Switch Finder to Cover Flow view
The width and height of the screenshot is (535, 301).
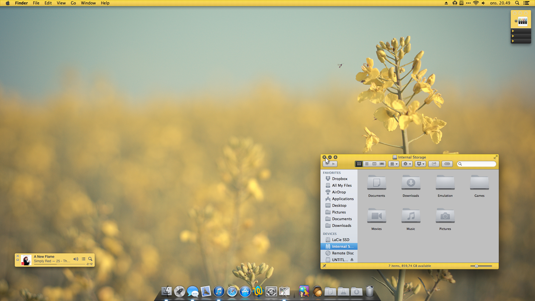tap(382, 164)
